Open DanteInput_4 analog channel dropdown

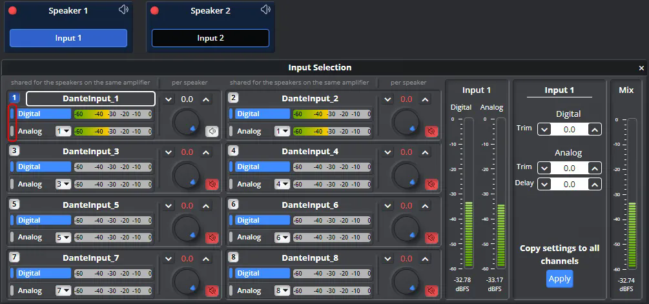(x=282, y=184)
